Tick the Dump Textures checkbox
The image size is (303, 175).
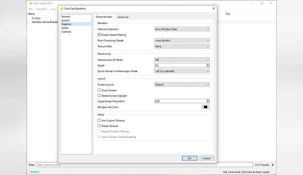click(x=99, y=126)
